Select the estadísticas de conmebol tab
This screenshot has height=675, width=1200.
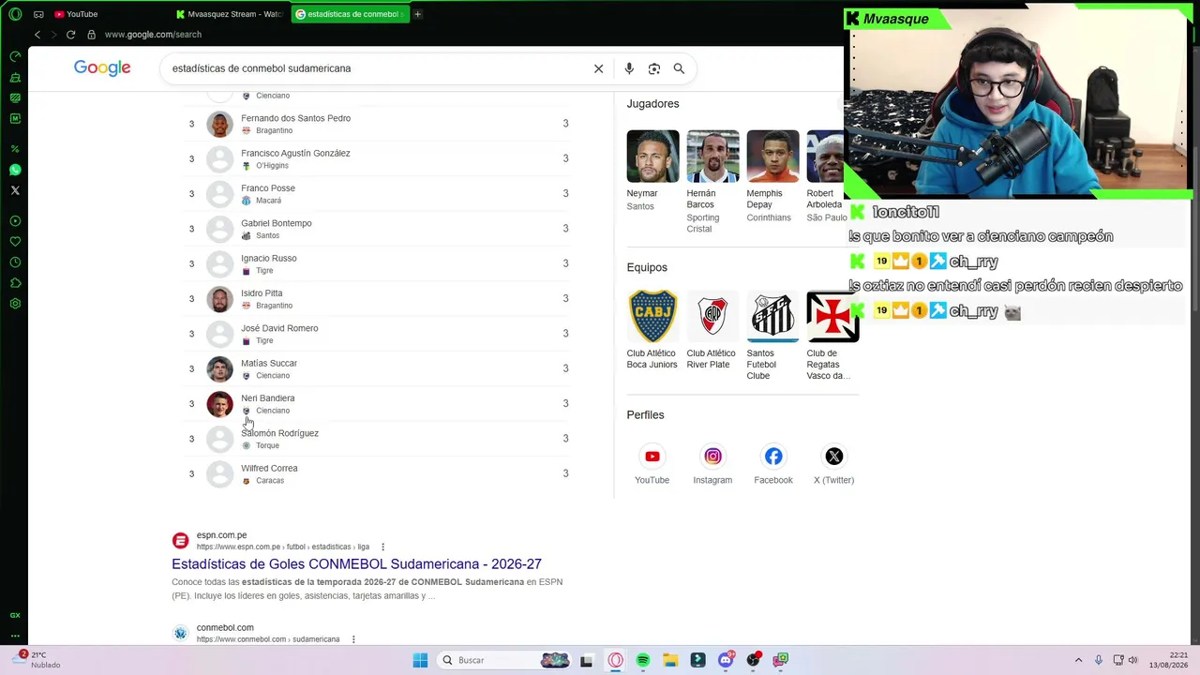coord(350,14)
